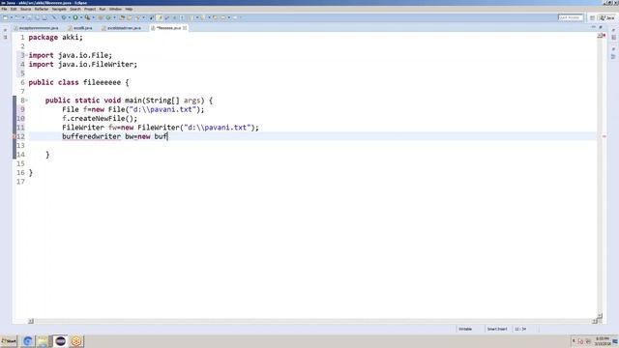Click the line 12 error mark in overview ruler
619x348 pixels.
(x=604, y=136)
